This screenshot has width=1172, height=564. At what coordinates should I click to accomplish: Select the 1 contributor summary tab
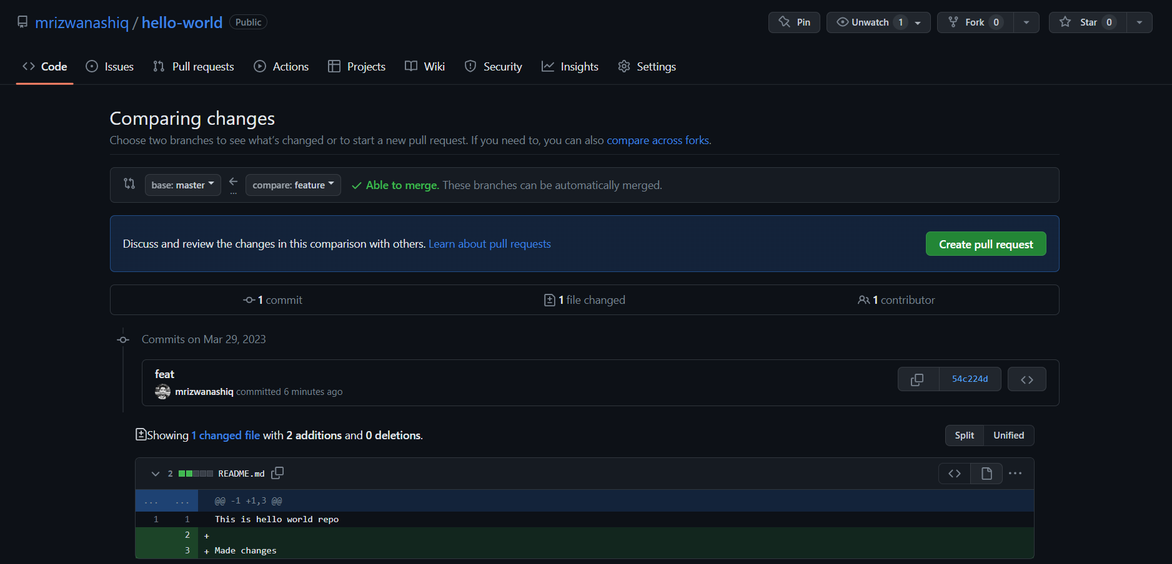pyautogui.click(x=896, y=300)
